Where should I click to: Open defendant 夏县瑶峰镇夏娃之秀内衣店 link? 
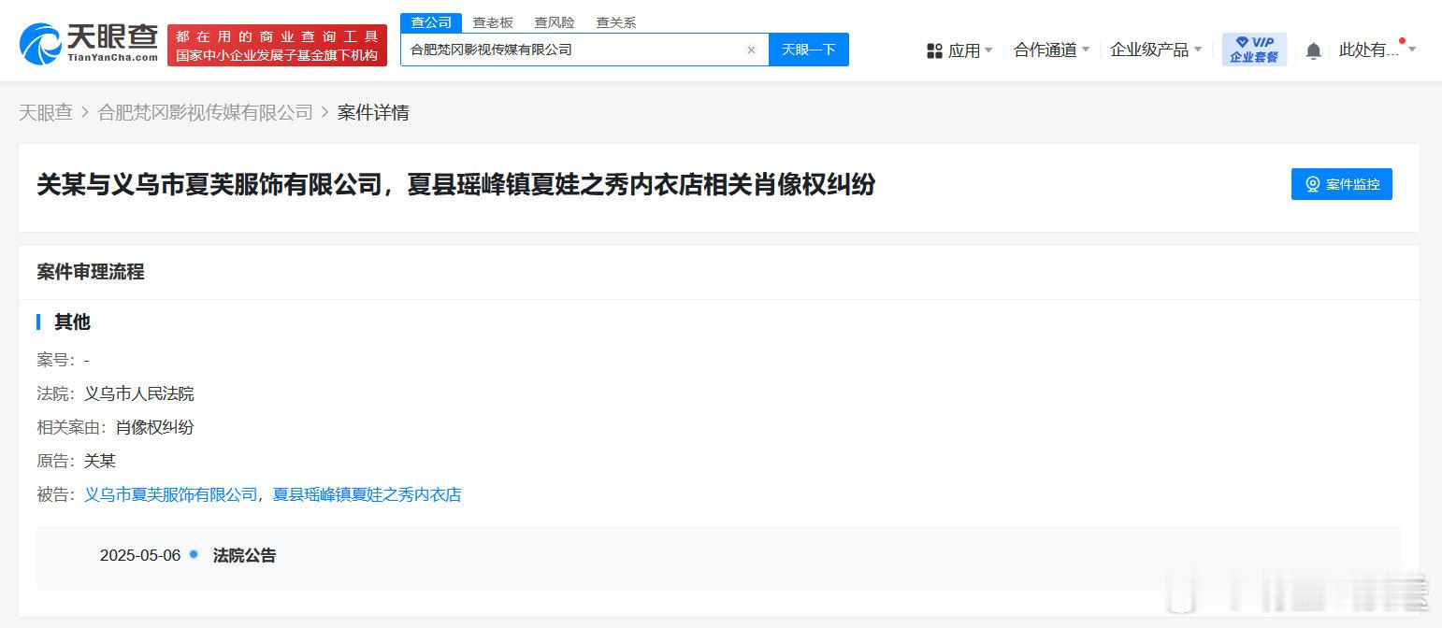pos(367,494)
